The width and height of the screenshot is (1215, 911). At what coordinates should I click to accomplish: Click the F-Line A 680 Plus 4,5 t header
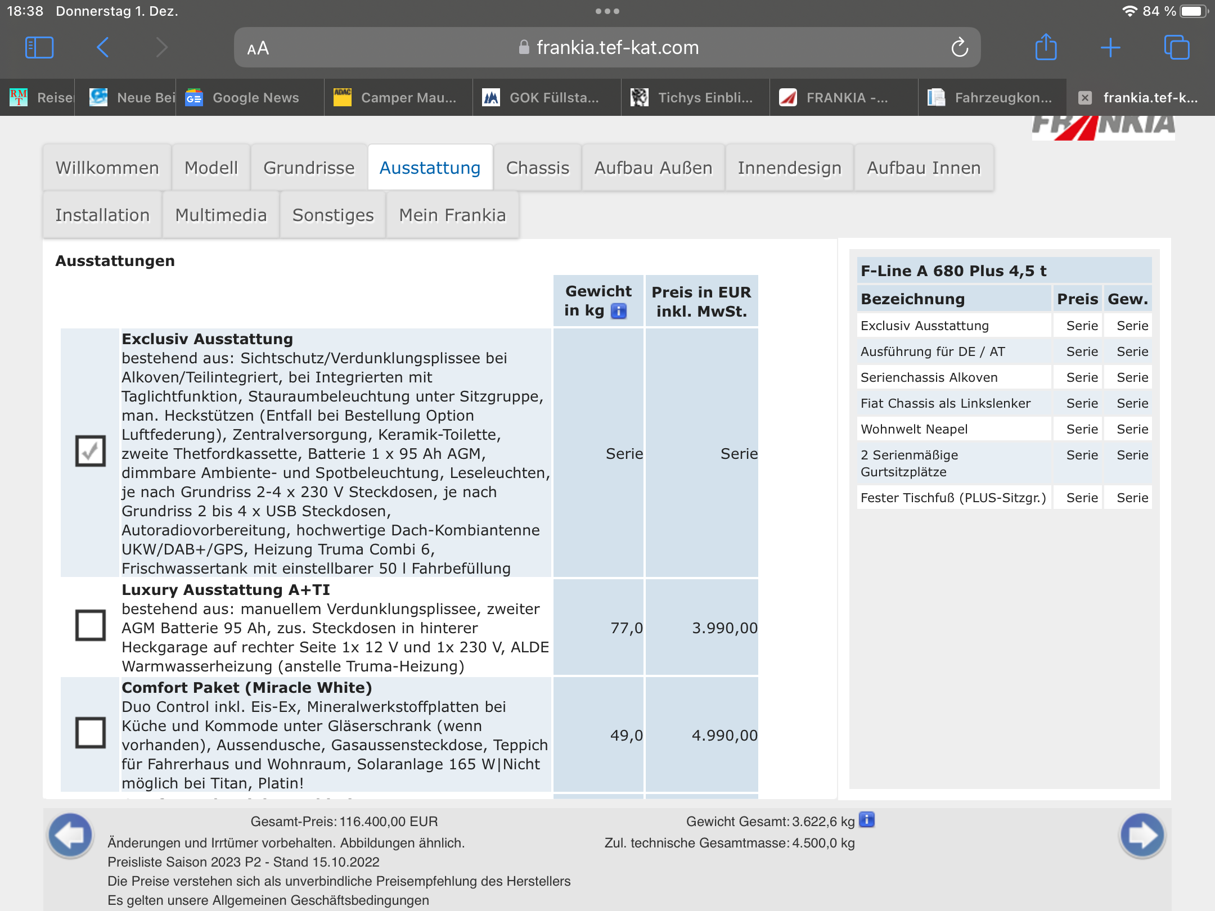[1004, 270]
